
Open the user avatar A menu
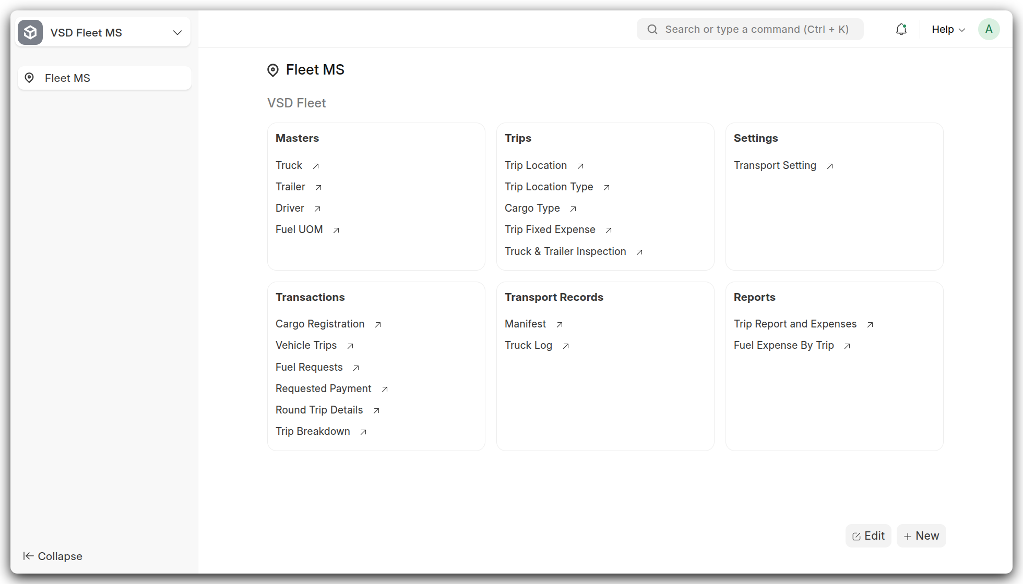coord(989,29)
